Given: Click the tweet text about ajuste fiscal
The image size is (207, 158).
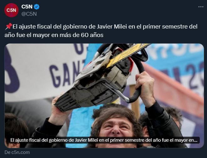Looking at the screenshot, I should (101, 31).
